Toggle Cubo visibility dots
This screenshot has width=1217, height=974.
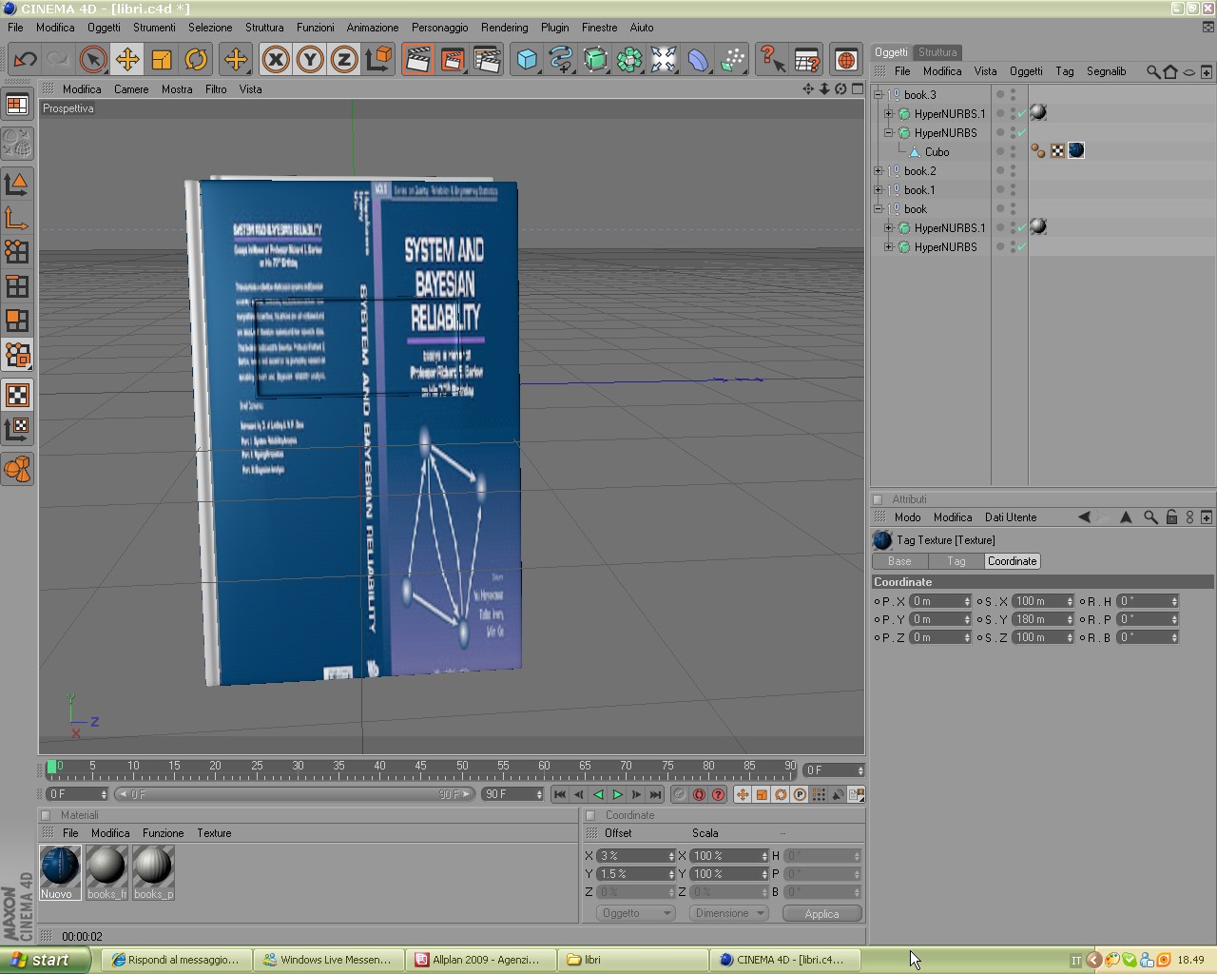(1013, 151)
